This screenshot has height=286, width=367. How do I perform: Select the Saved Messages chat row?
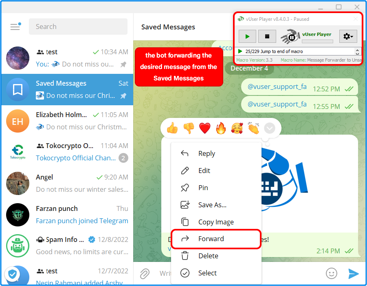pos(67,89)
